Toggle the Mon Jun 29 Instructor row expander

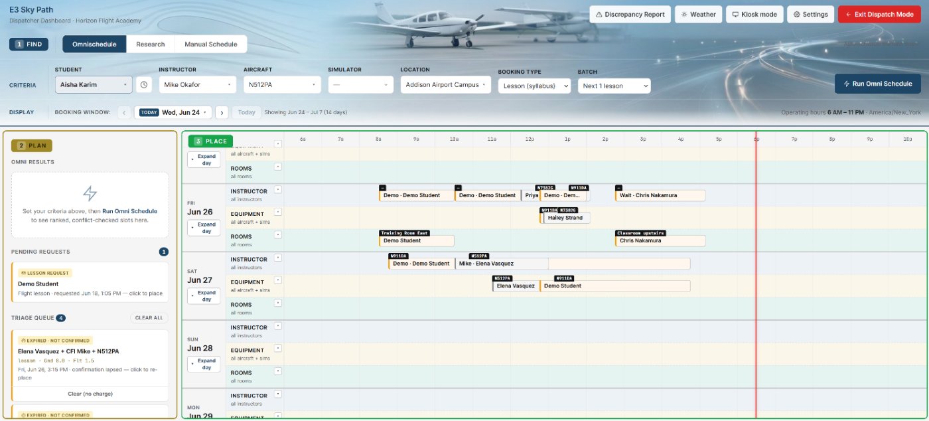(x=279, y=394)
